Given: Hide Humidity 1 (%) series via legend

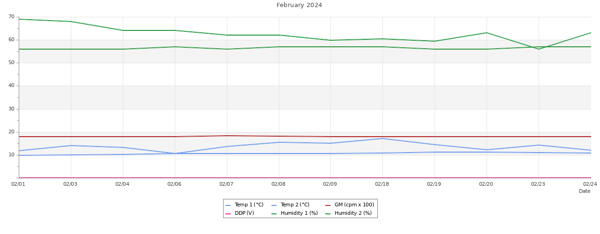Looking at the screenshot, I should [x=299, y=213].
